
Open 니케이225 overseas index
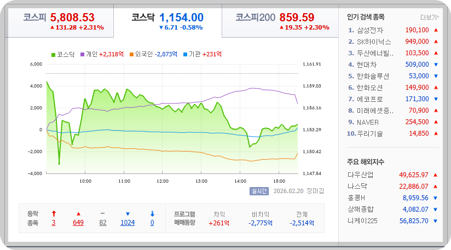click(x=362, y=220)
